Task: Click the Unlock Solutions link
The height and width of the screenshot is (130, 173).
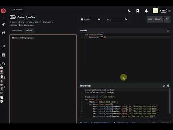Action: [101, 123]
